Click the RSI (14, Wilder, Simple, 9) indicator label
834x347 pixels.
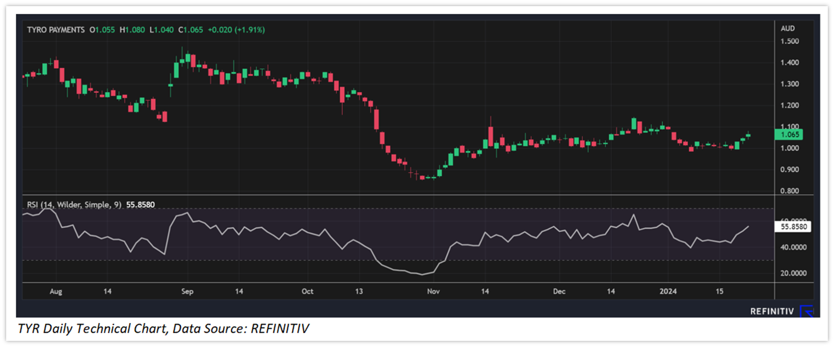75,205
